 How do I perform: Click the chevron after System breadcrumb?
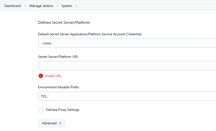(x=76, y=6)
